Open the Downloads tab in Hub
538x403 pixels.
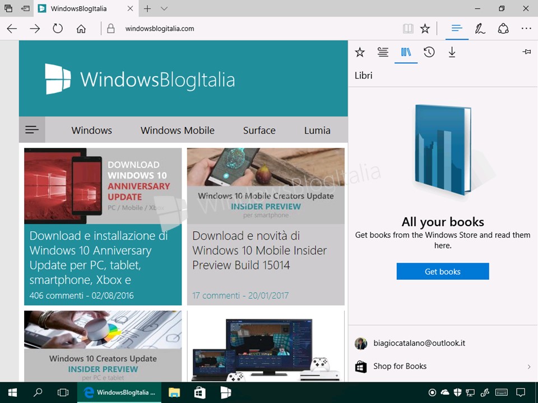point(452,53)
